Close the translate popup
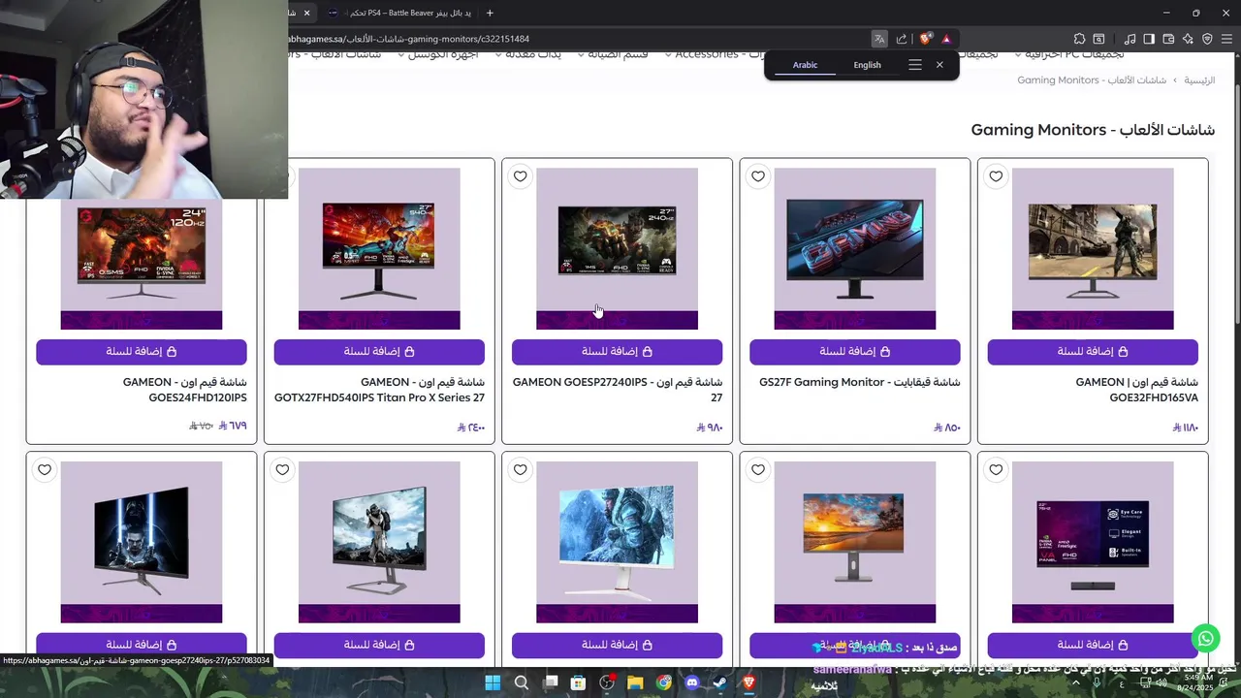This screenshot has height=698, width=1241. [x=939, y=65]
